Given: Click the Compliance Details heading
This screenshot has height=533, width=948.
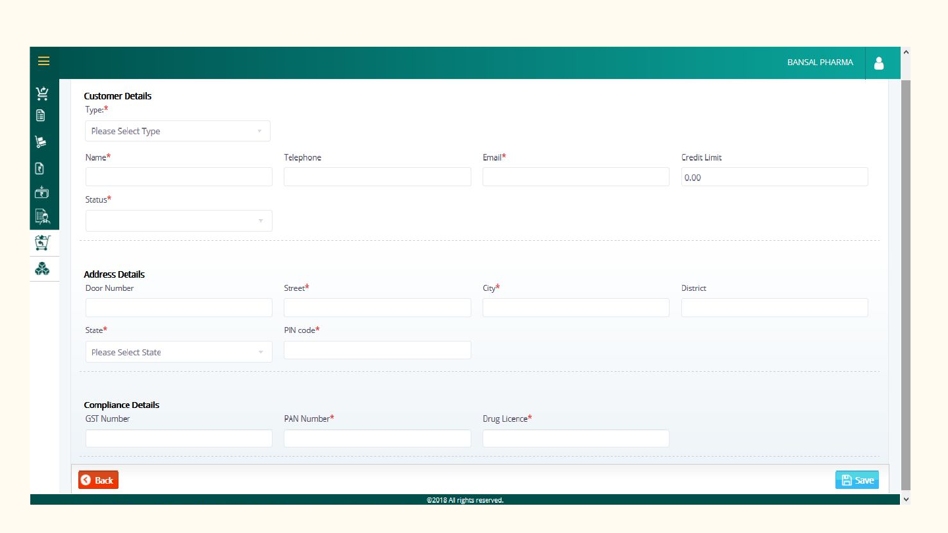Looking at the screenshot, I should [122, 405].
